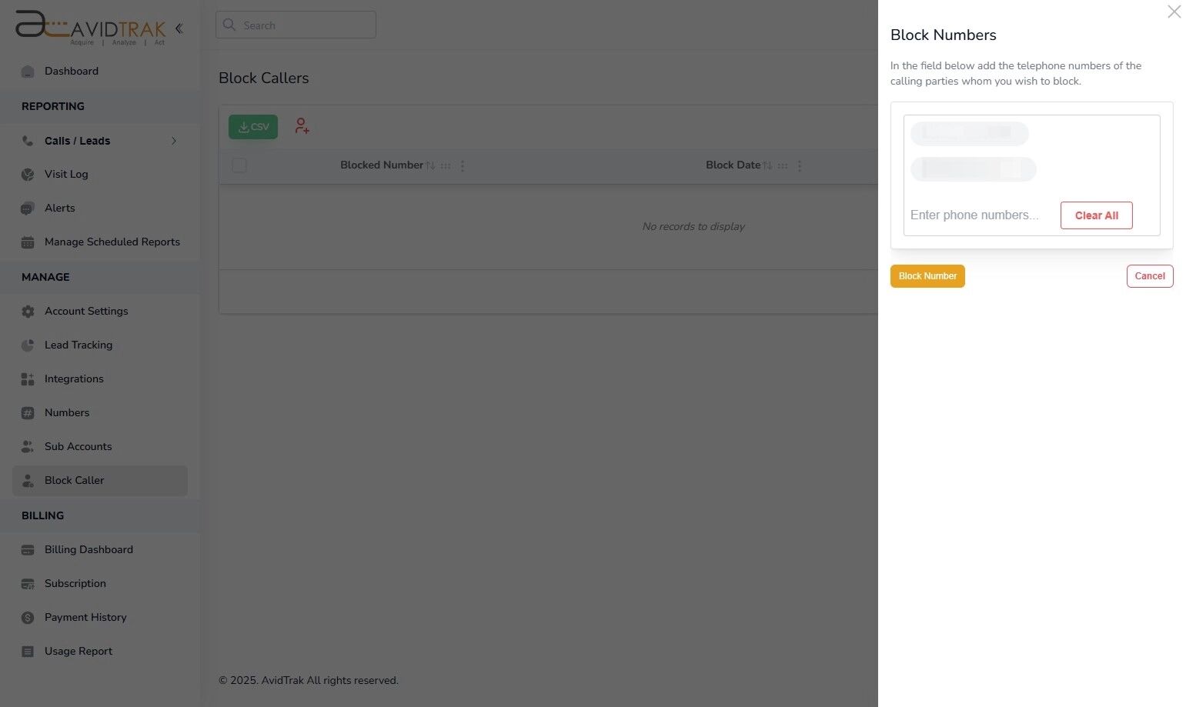Click the BILLING section header
This screenshot has width=1186, height=707.
42,516
